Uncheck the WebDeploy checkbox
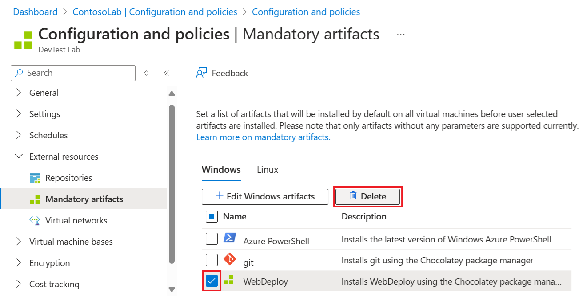The width and height of the screenshot is (583, 297). click(212, 281)
